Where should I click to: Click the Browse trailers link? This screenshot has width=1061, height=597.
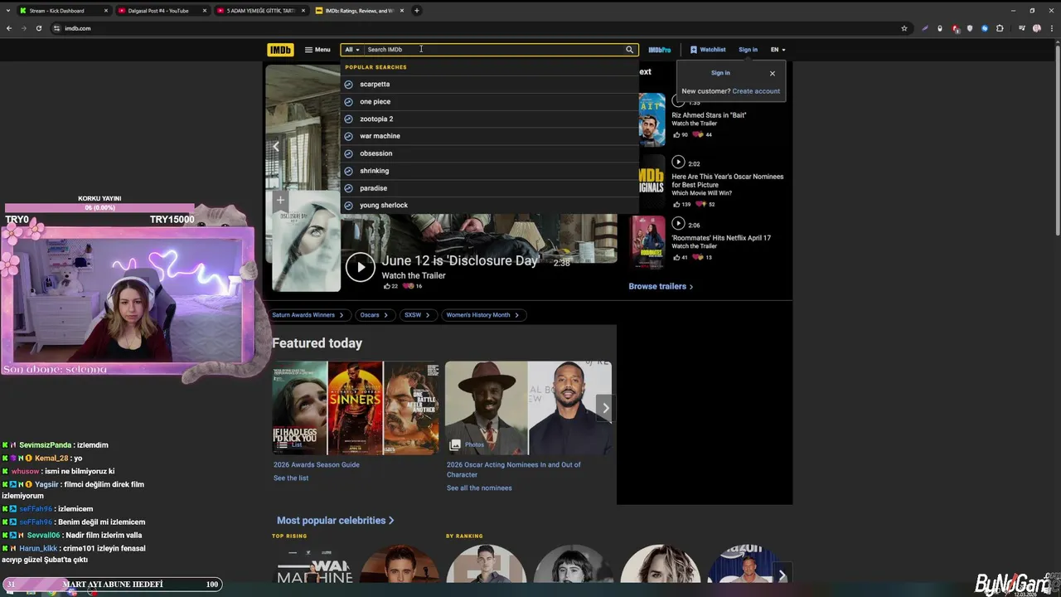point(661,286)
